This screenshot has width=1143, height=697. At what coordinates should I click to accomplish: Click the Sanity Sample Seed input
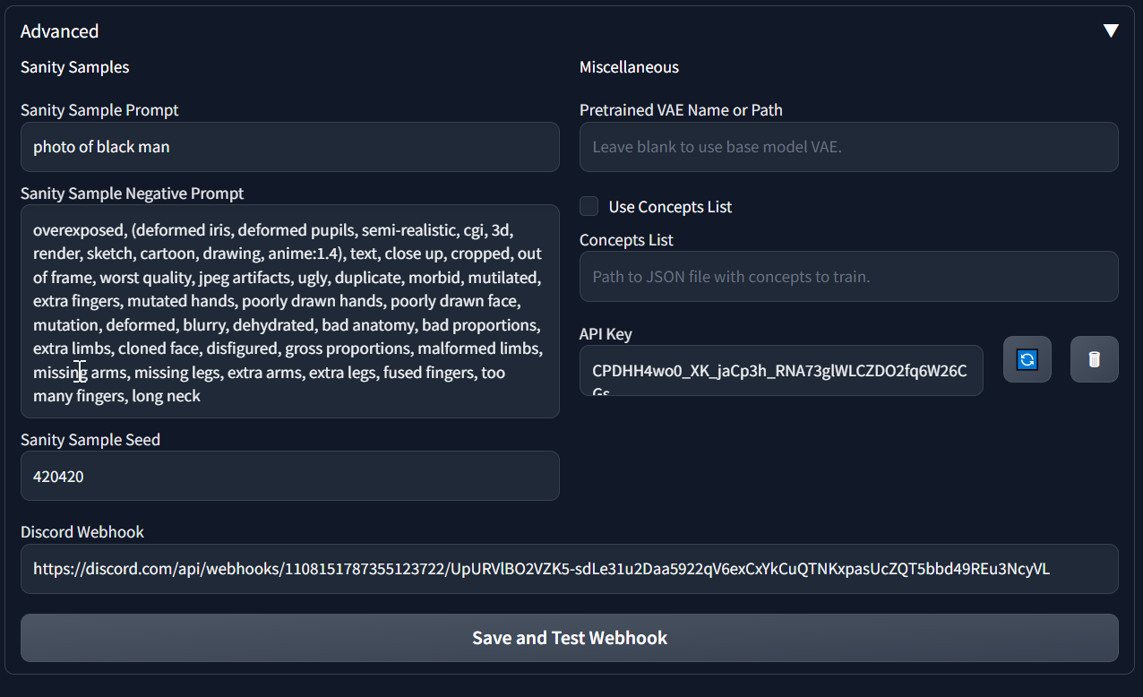tap(289, 476)
